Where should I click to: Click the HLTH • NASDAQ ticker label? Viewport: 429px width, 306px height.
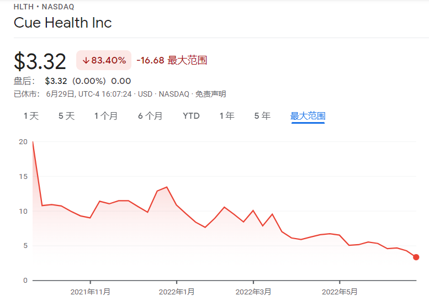tap(44, 7)
